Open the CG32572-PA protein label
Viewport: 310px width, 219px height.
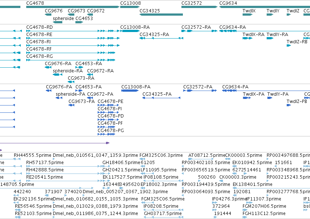[198, 87]
